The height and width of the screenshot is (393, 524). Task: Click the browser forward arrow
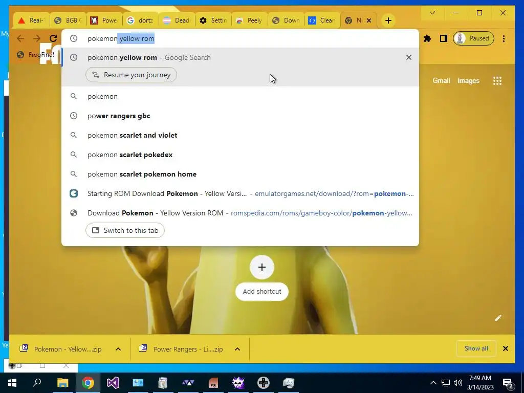pos(37,38)
